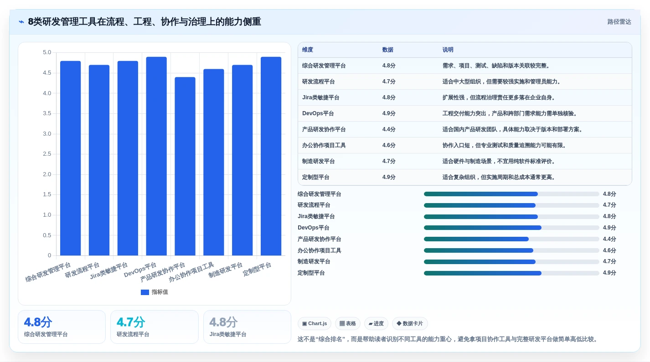Image resolution: width=650 pixels, height=362 pixels.
Task: Click the 办公协作项目工具 progress bar
Action: click(511, 250)
